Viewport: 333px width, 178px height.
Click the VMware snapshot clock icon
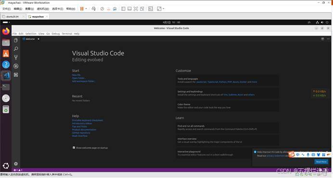click(102, 9)
